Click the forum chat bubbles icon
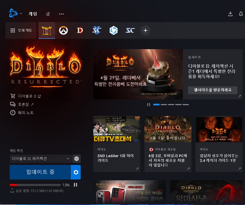245x205 pixels. [13, 104]
